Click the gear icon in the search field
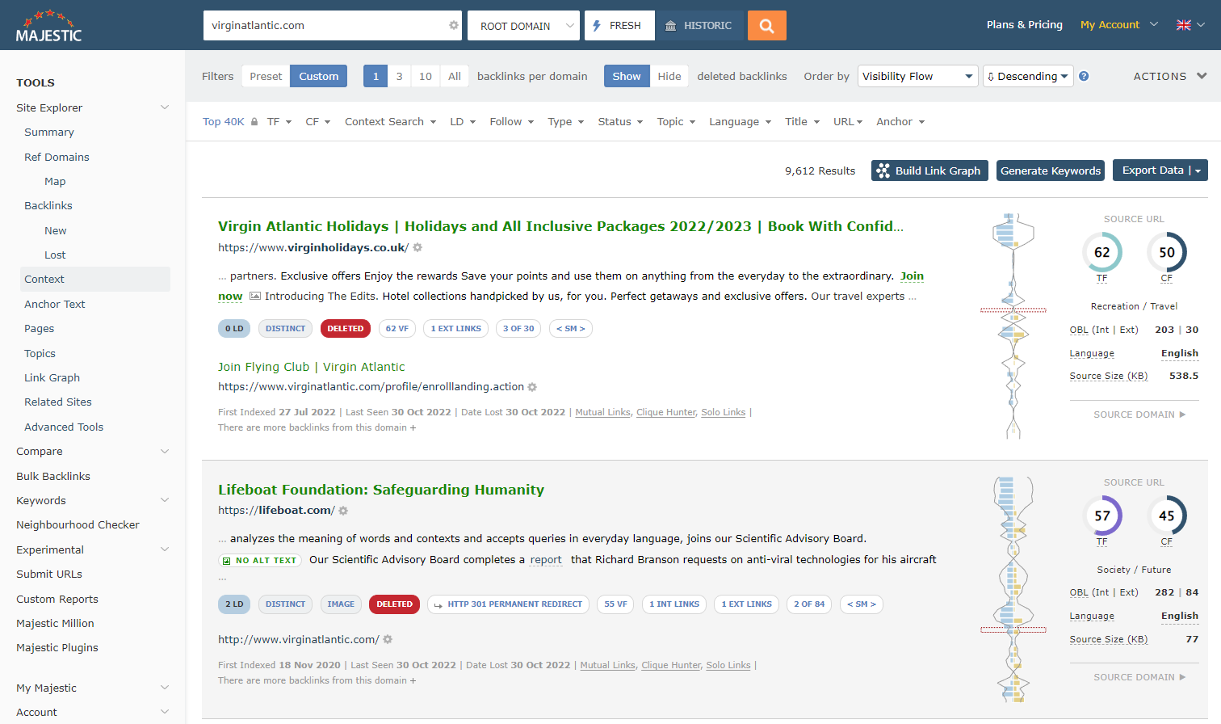Image resolution: width=1221 pixels, height=724 pixels. (x=454, y=26)
